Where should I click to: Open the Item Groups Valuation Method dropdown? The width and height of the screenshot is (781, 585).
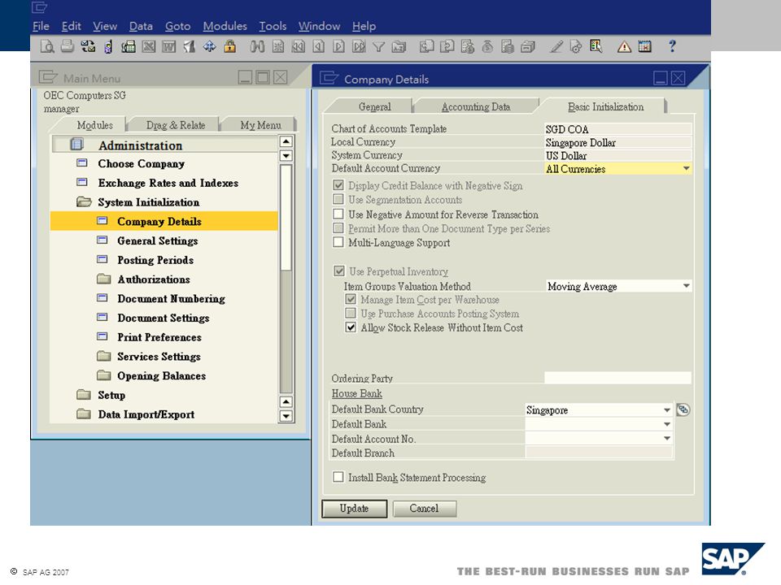point(687,286)
